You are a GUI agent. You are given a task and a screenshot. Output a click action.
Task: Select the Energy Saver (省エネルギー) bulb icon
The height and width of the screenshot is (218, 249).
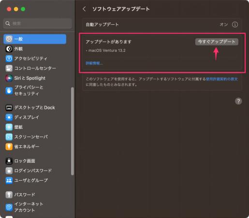9,147
